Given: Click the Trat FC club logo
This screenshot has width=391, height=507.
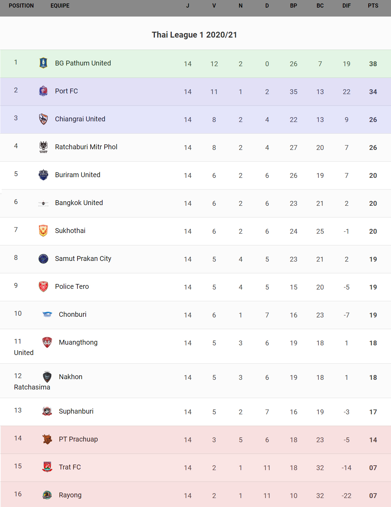Looking at the screenshot, I should coord(47,467).
